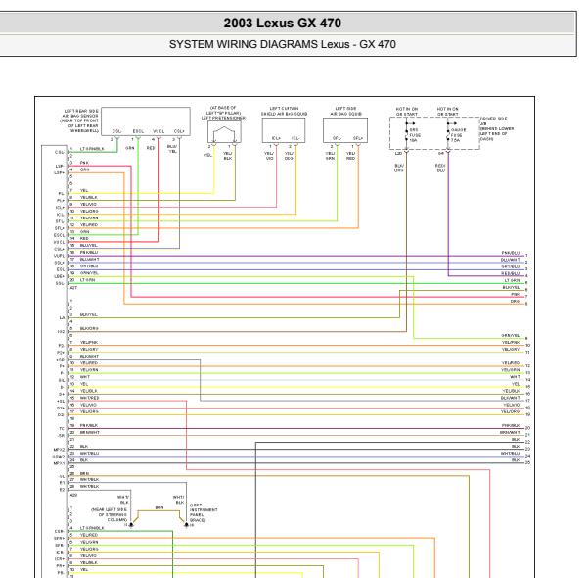Click the SFR+ terminal label
The image size is (588, 578).
click(x=59, y=538)
